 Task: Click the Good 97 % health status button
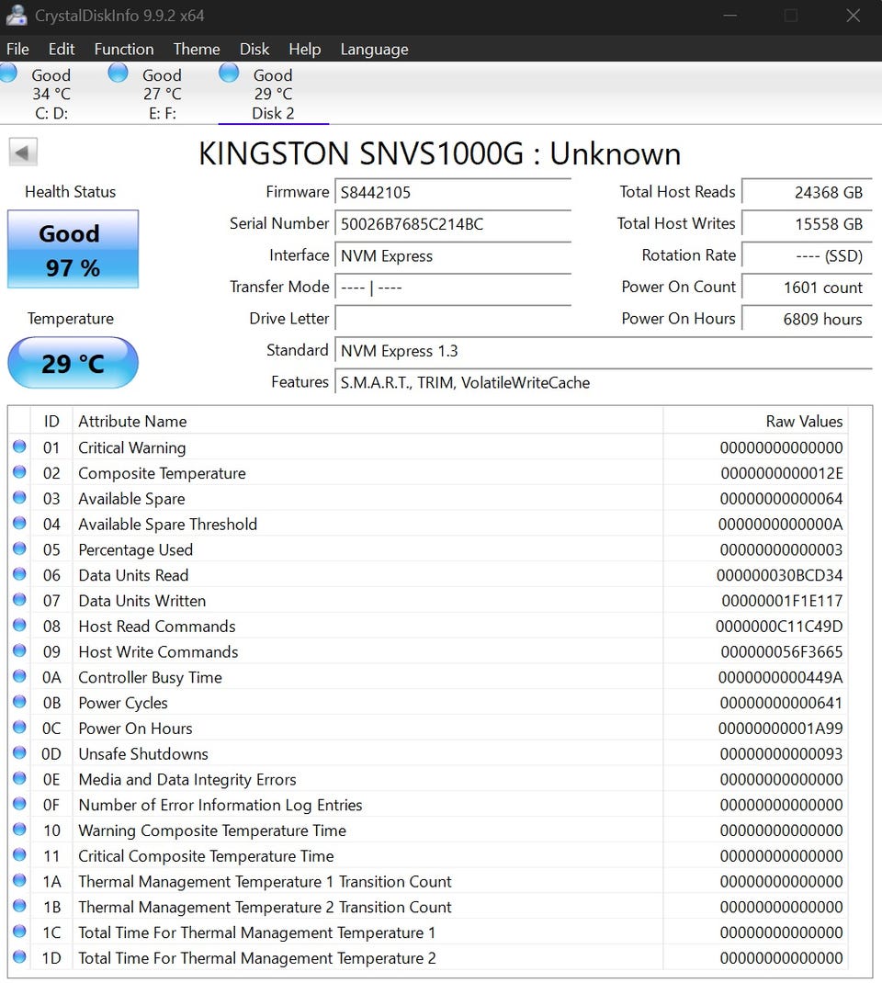pos(73,250)
